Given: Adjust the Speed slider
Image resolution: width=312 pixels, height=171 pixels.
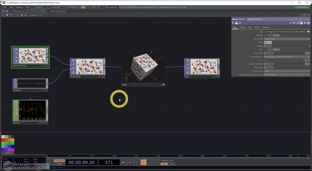Looking at the screenshot, I should tap(291, 46).
